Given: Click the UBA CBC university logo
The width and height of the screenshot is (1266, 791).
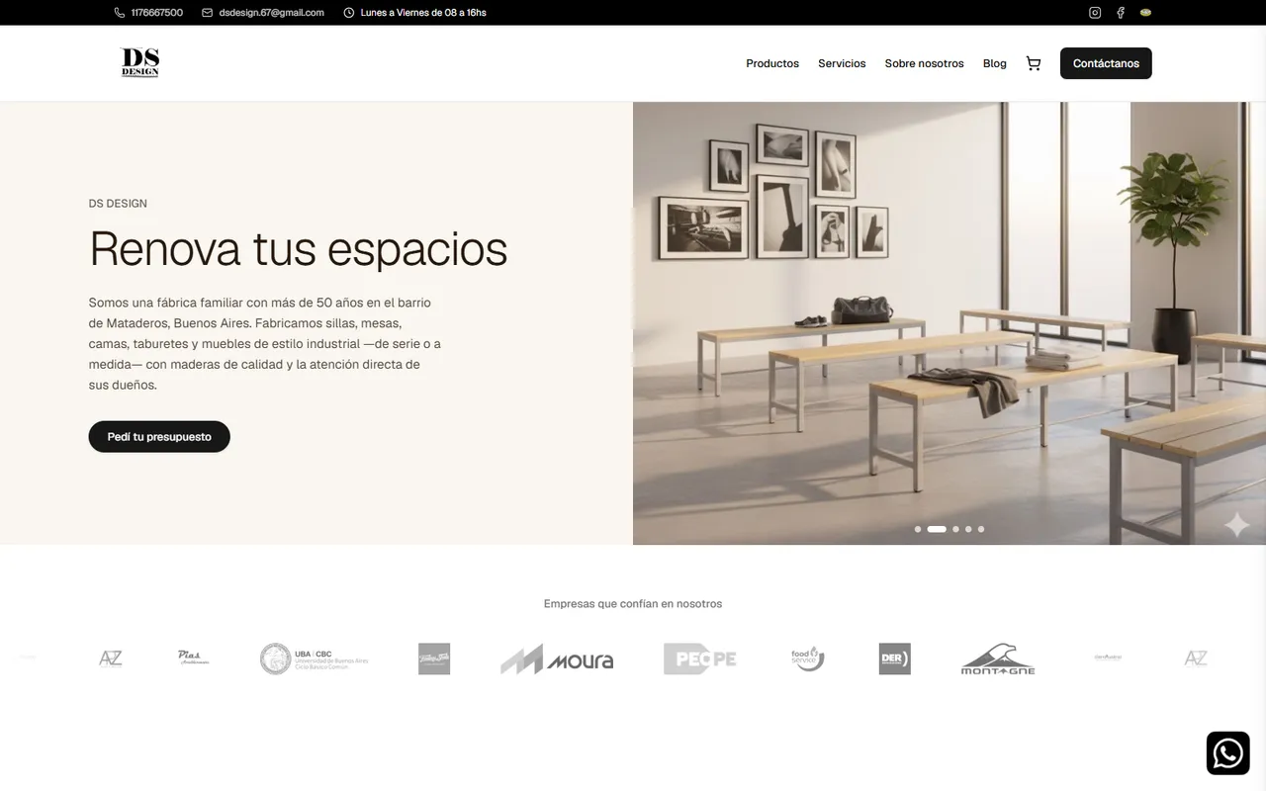Looking at the screenshot, I should [x=315, y=659].
